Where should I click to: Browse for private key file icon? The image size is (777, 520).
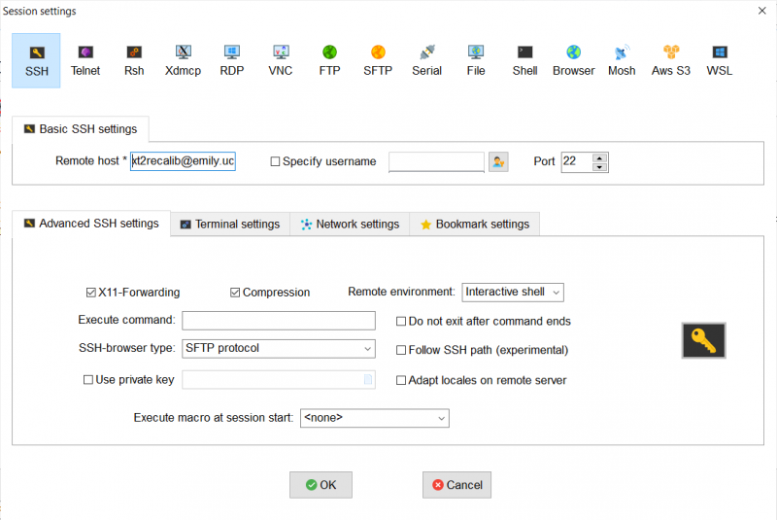368,380
